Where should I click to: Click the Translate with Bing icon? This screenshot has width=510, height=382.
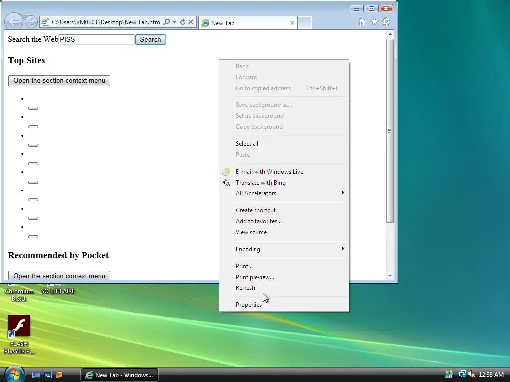pos(226,183)
